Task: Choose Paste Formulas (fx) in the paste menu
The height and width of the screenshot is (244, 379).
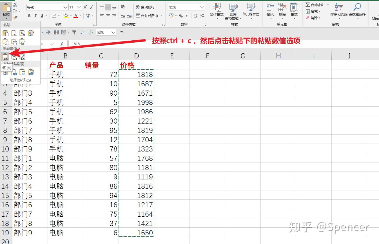Action: (14, 33)
